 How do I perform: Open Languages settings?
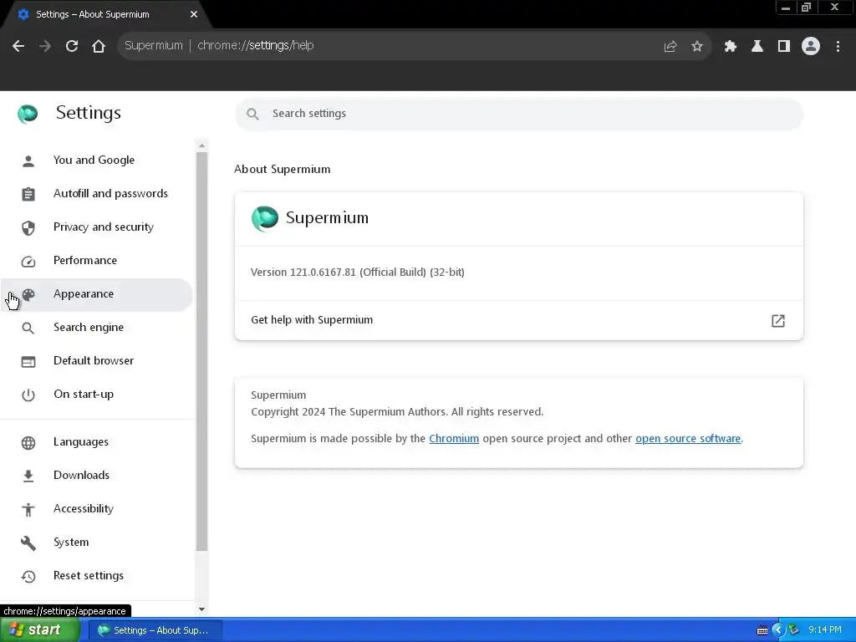tap(96, 442)
